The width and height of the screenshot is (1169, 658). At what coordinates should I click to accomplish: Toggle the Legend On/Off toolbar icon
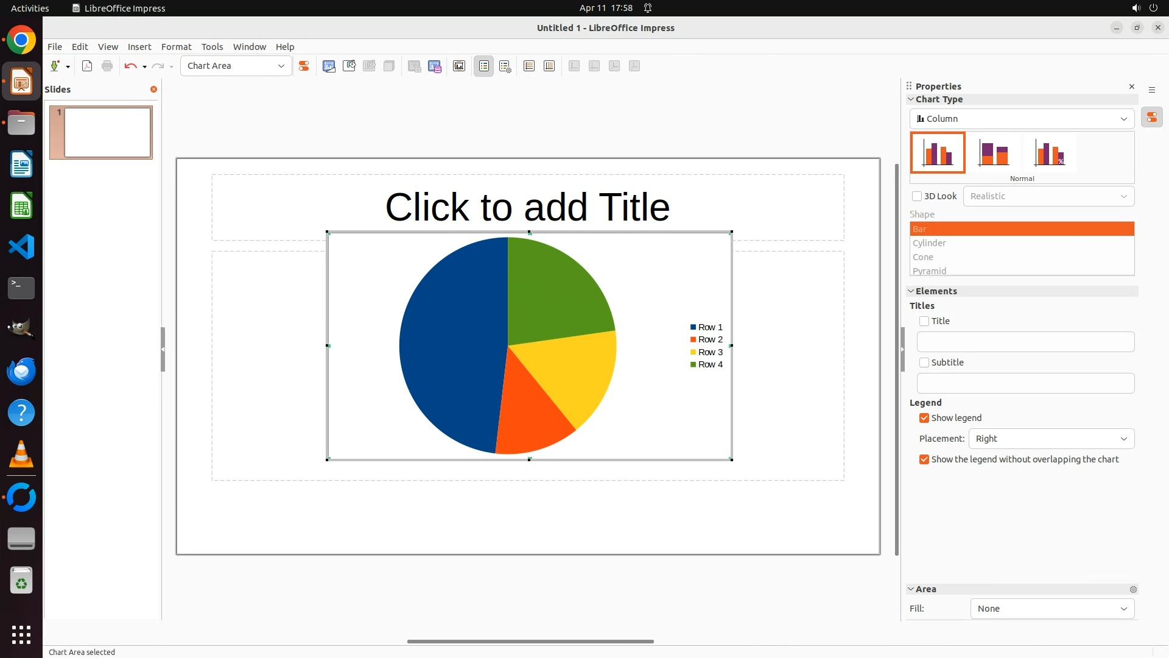(x=484, y=66)
